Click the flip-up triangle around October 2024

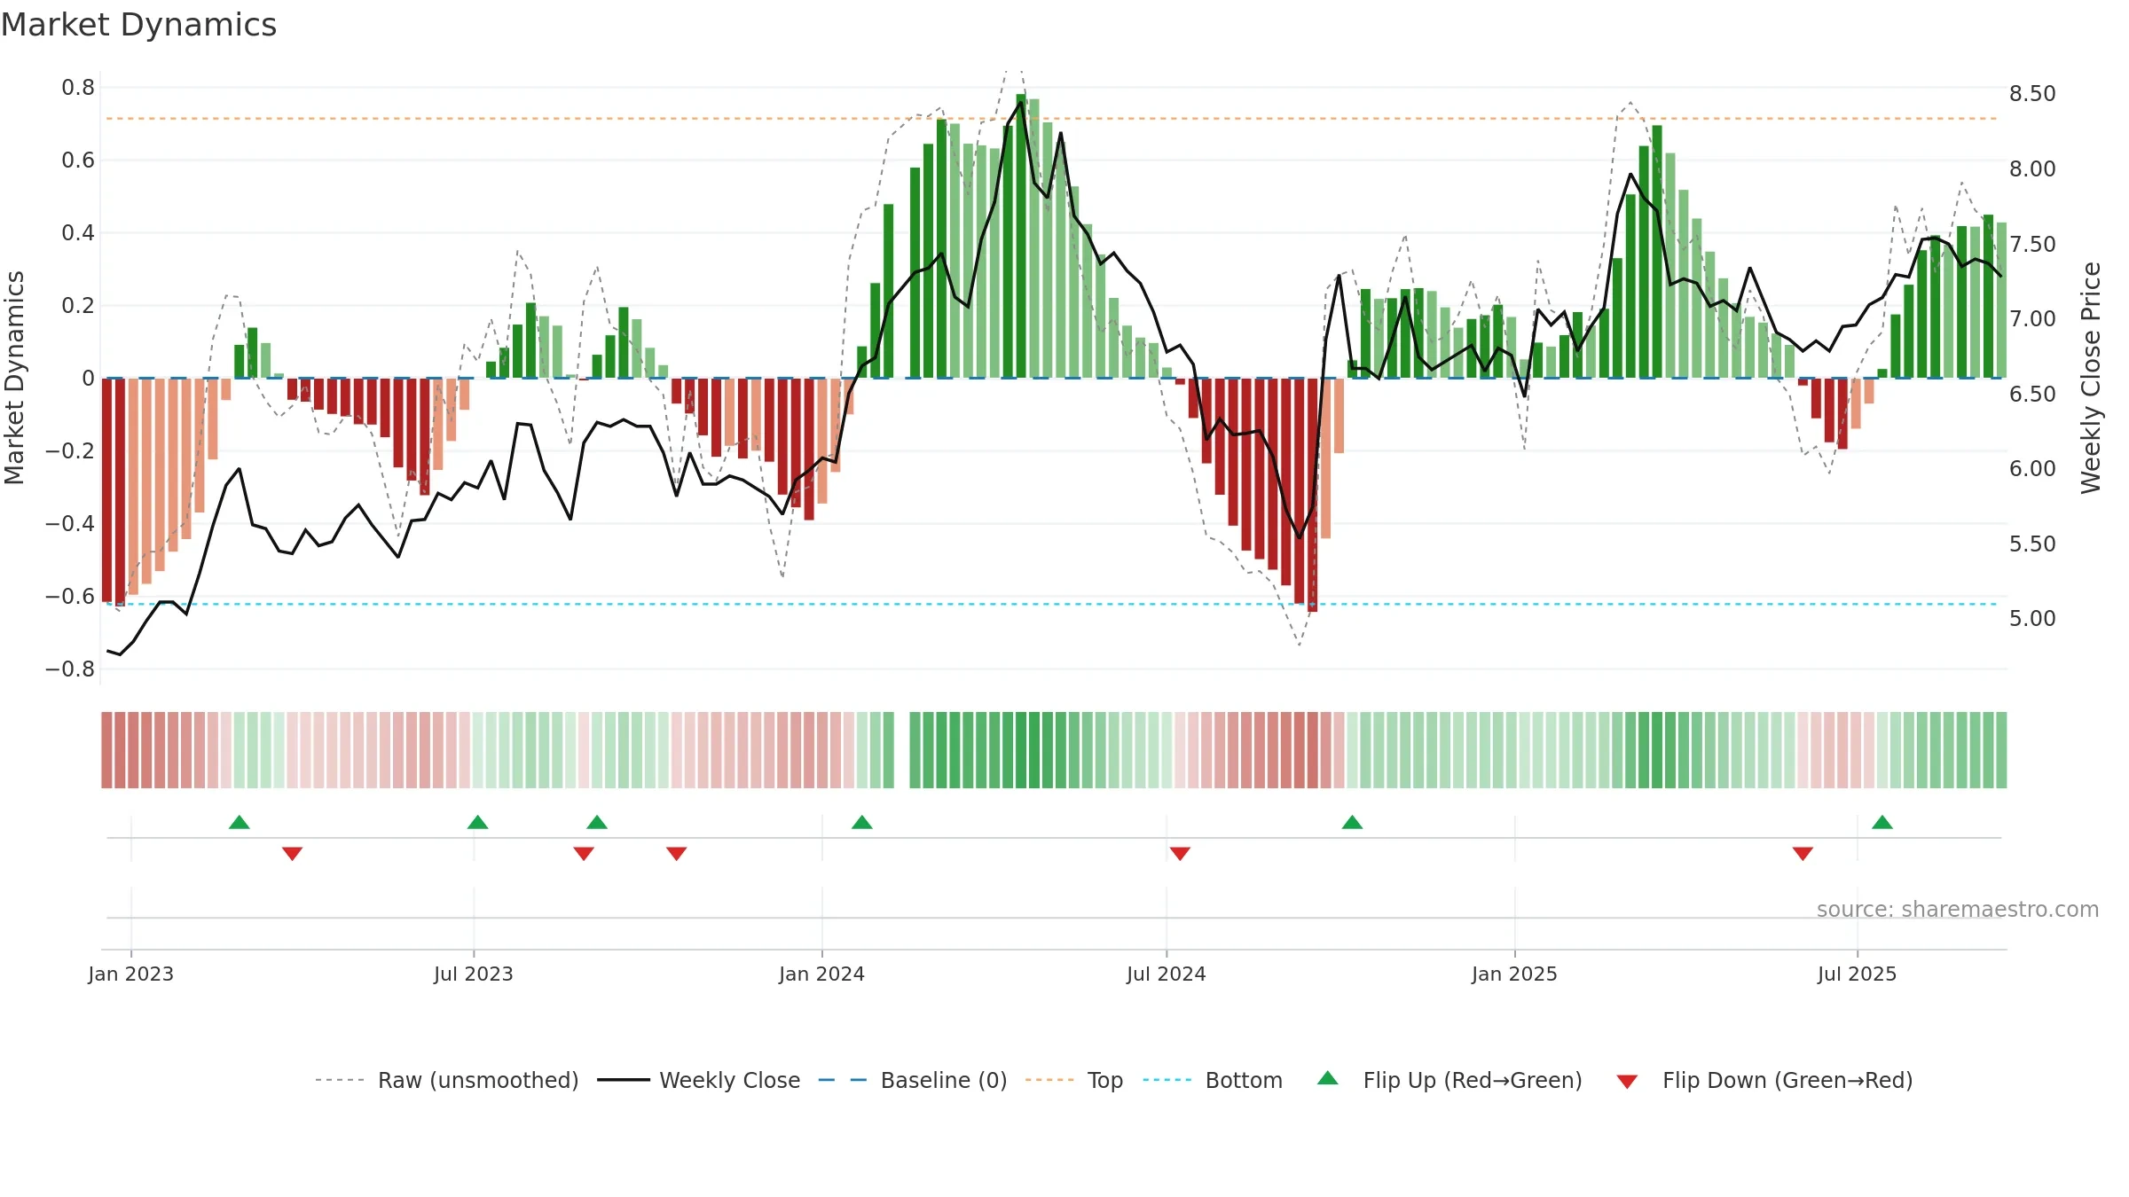click(1352, 822)
